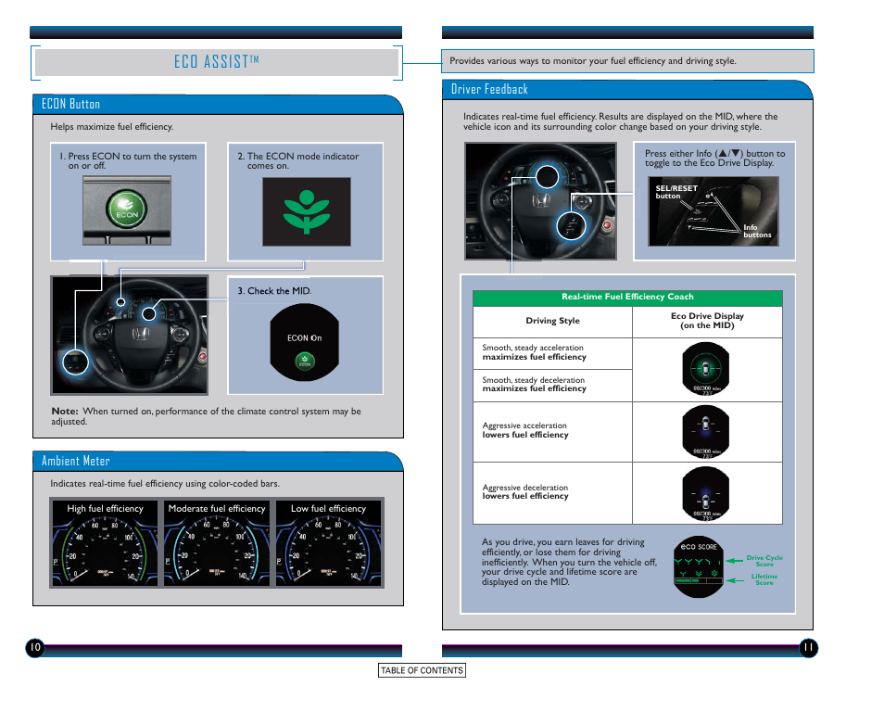The image size is (884, 724).
Task: Click step 2 'ECON mode indicator' text
Action: (x=298, y=160)
